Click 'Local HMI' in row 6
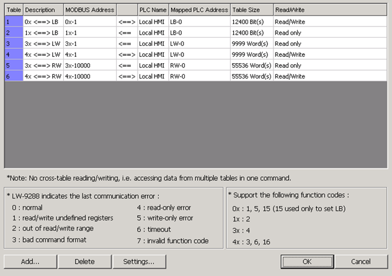This screenshot has height=276, width=392. click(152, 76)
